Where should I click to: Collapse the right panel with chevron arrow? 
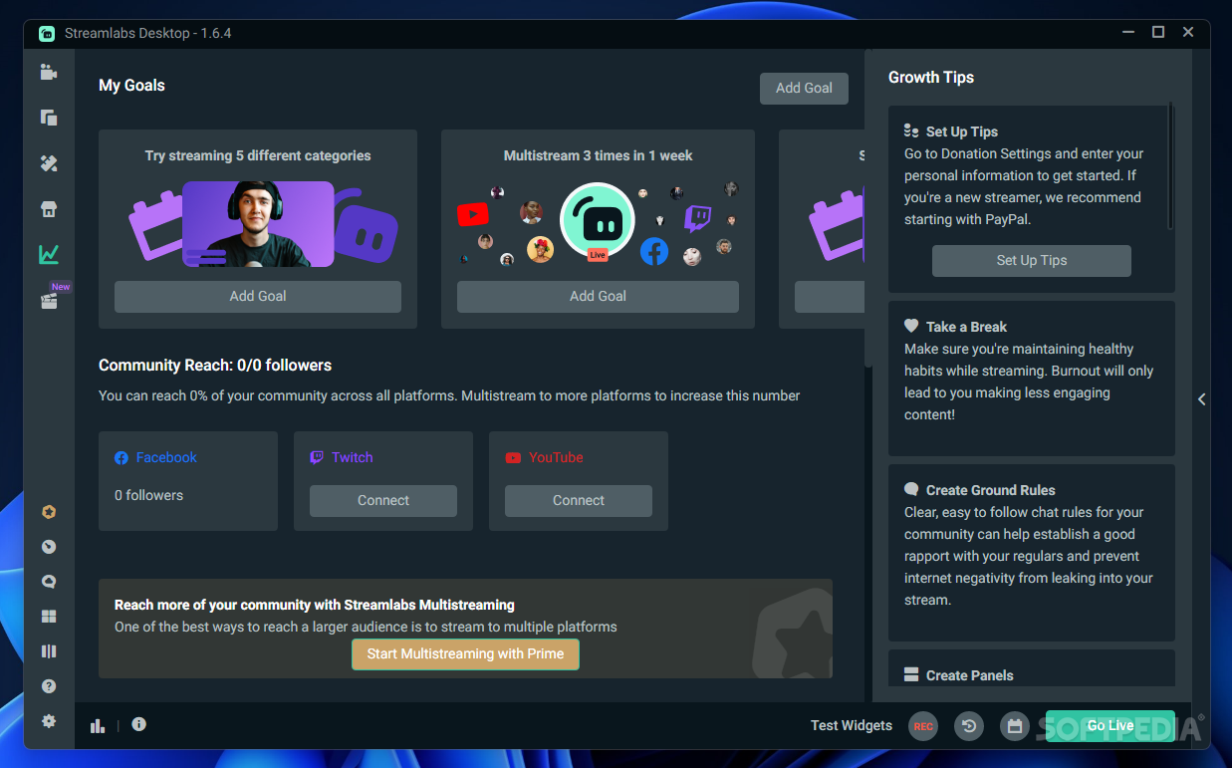[1202, 399]
